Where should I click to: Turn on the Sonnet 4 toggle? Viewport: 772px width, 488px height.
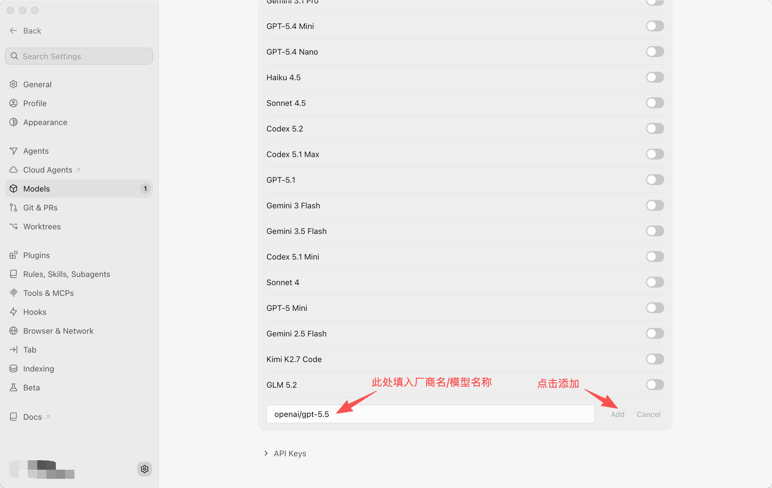[x=655, y=282]
